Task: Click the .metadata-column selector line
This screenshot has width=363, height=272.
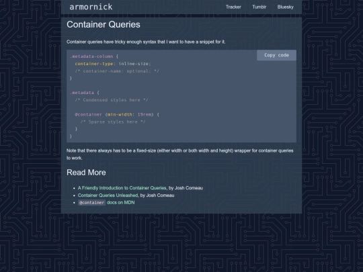Action: (x=94, y=56)
